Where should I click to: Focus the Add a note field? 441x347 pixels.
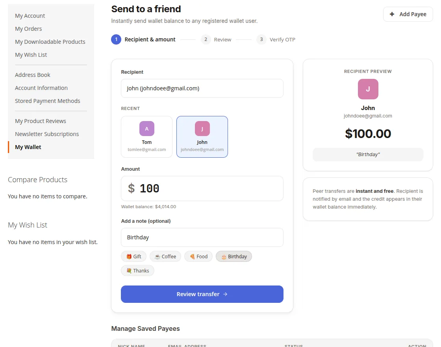(x=202, y=237)
